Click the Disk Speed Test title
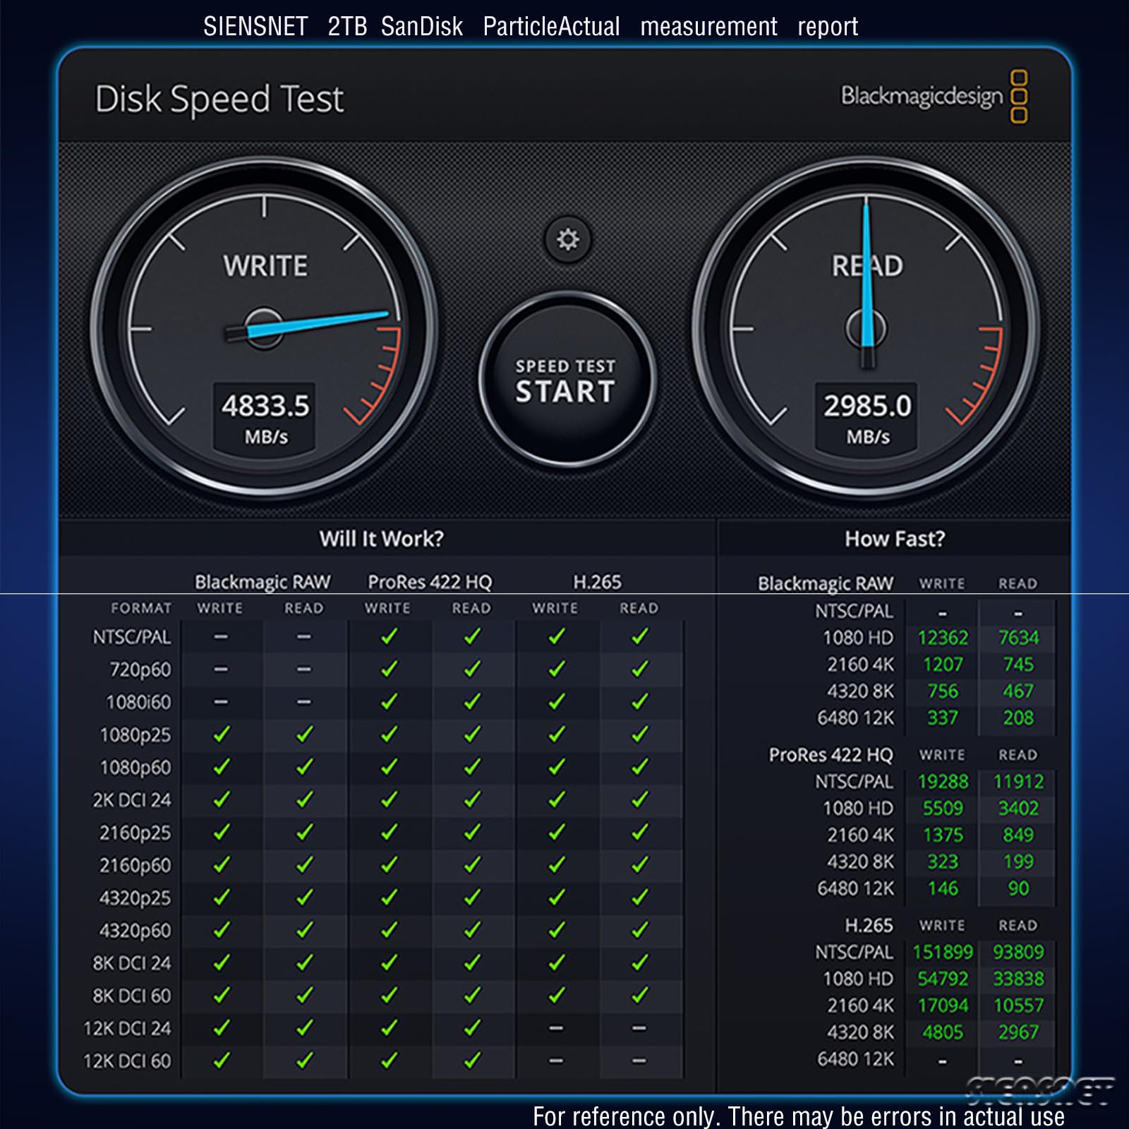This screenshot has height=1129, width=1129. [219, 99]
